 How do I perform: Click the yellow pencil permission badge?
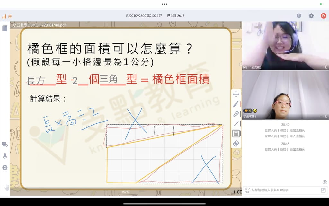(x=255, y=111)
